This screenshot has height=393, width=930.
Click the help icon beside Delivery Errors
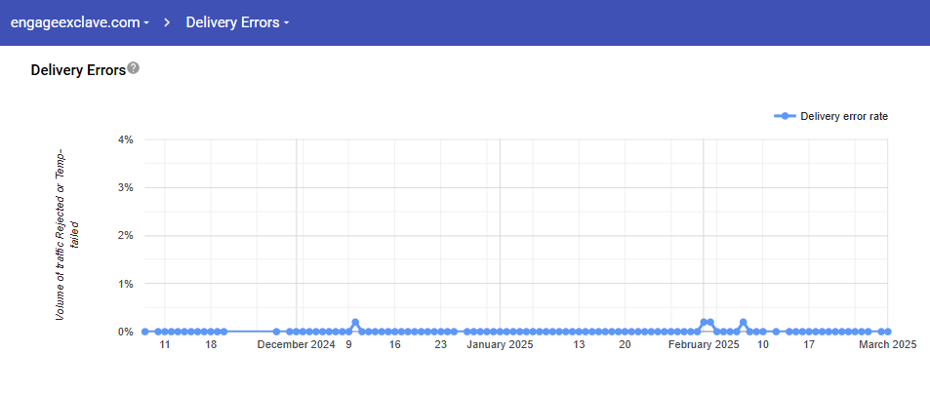pos(134,69)
